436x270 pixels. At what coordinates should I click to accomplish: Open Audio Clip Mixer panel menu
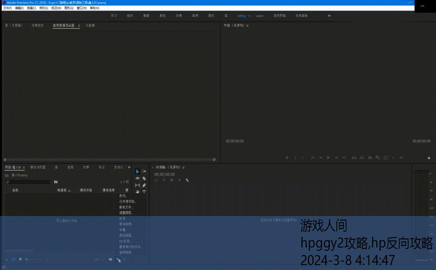[79, 26]
